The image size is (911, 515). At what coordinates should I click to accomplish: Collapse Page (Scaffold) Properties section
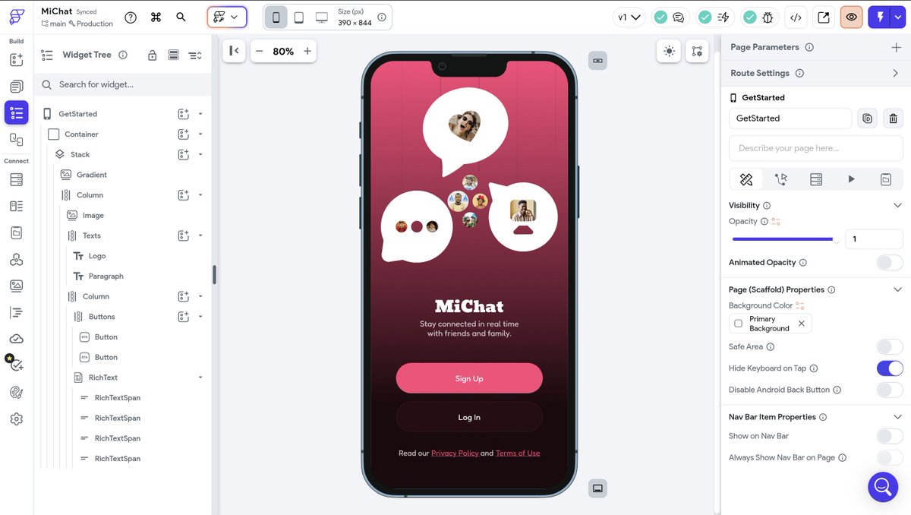coord(897,290)
